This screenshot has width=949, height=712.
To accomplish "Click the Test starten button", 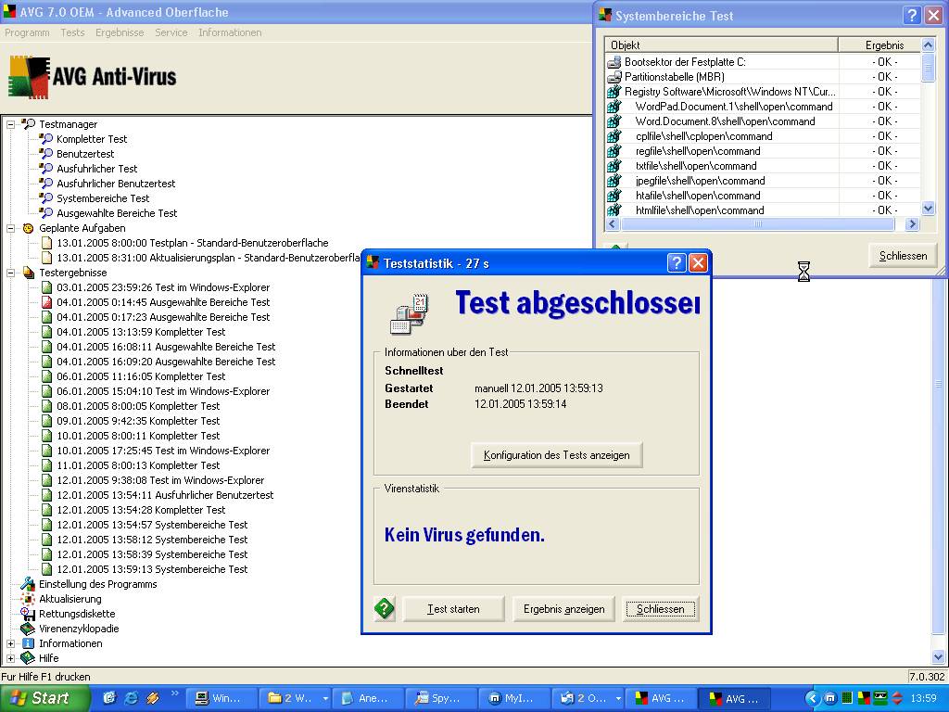I will click(453, 609).
